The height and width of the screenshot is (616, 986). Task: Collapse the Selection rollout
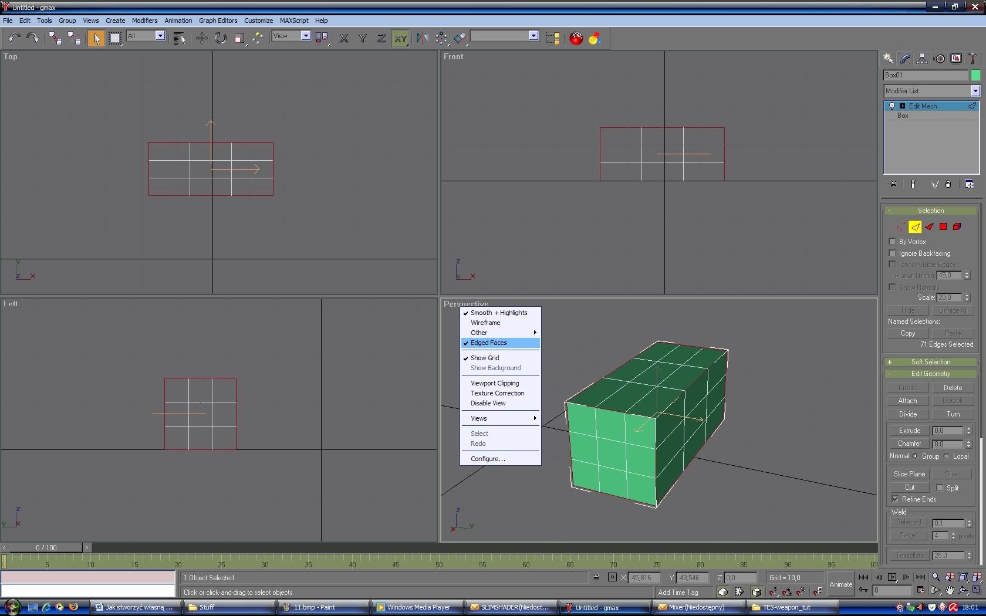point(931,210)
